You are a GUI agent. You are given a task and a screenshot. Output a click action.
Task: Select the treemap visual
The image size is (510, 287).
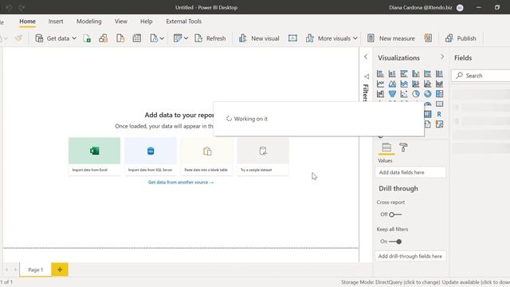coord(439,94)
